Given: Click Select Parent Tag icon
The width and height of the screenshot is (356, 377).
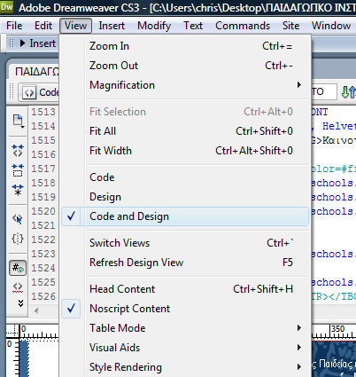Looking at the screenshot, I should tap(18, 219).
